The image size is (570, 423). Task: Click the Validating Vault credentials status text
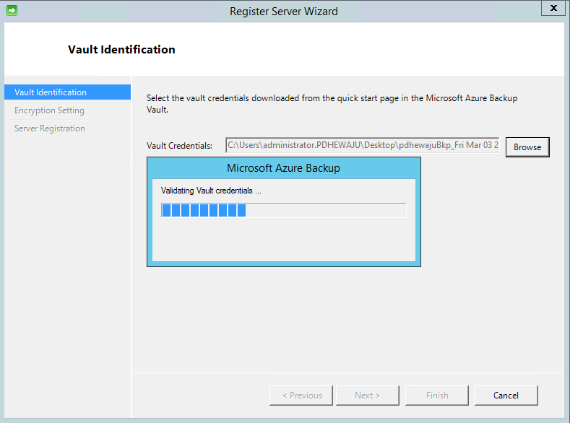(211, 191)
